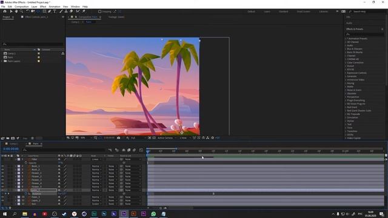Open the viewer magnification 50% dropdown
Viewport: 388px width, 218px height.
click(x=86, y=137)
